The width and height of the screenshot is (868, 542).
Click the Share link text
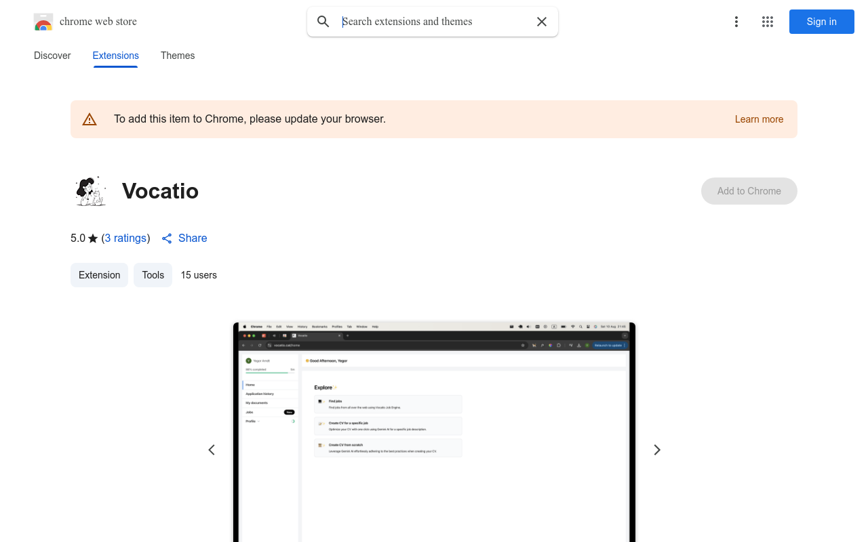tap(193, 238)
